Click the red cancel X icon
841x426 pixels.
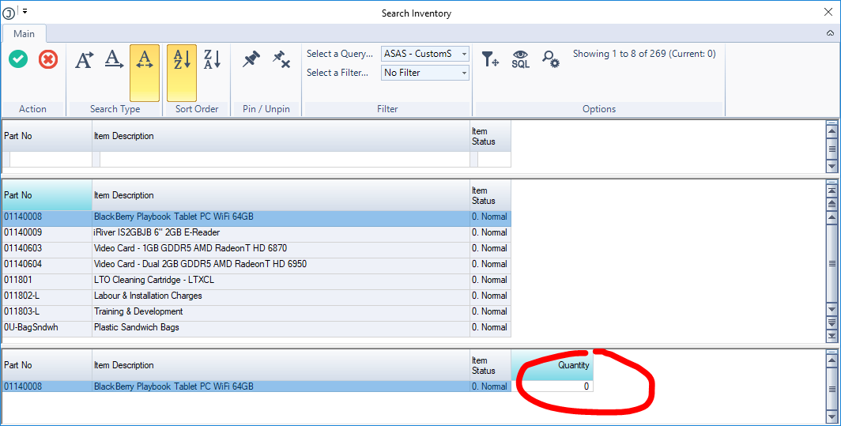48,59
